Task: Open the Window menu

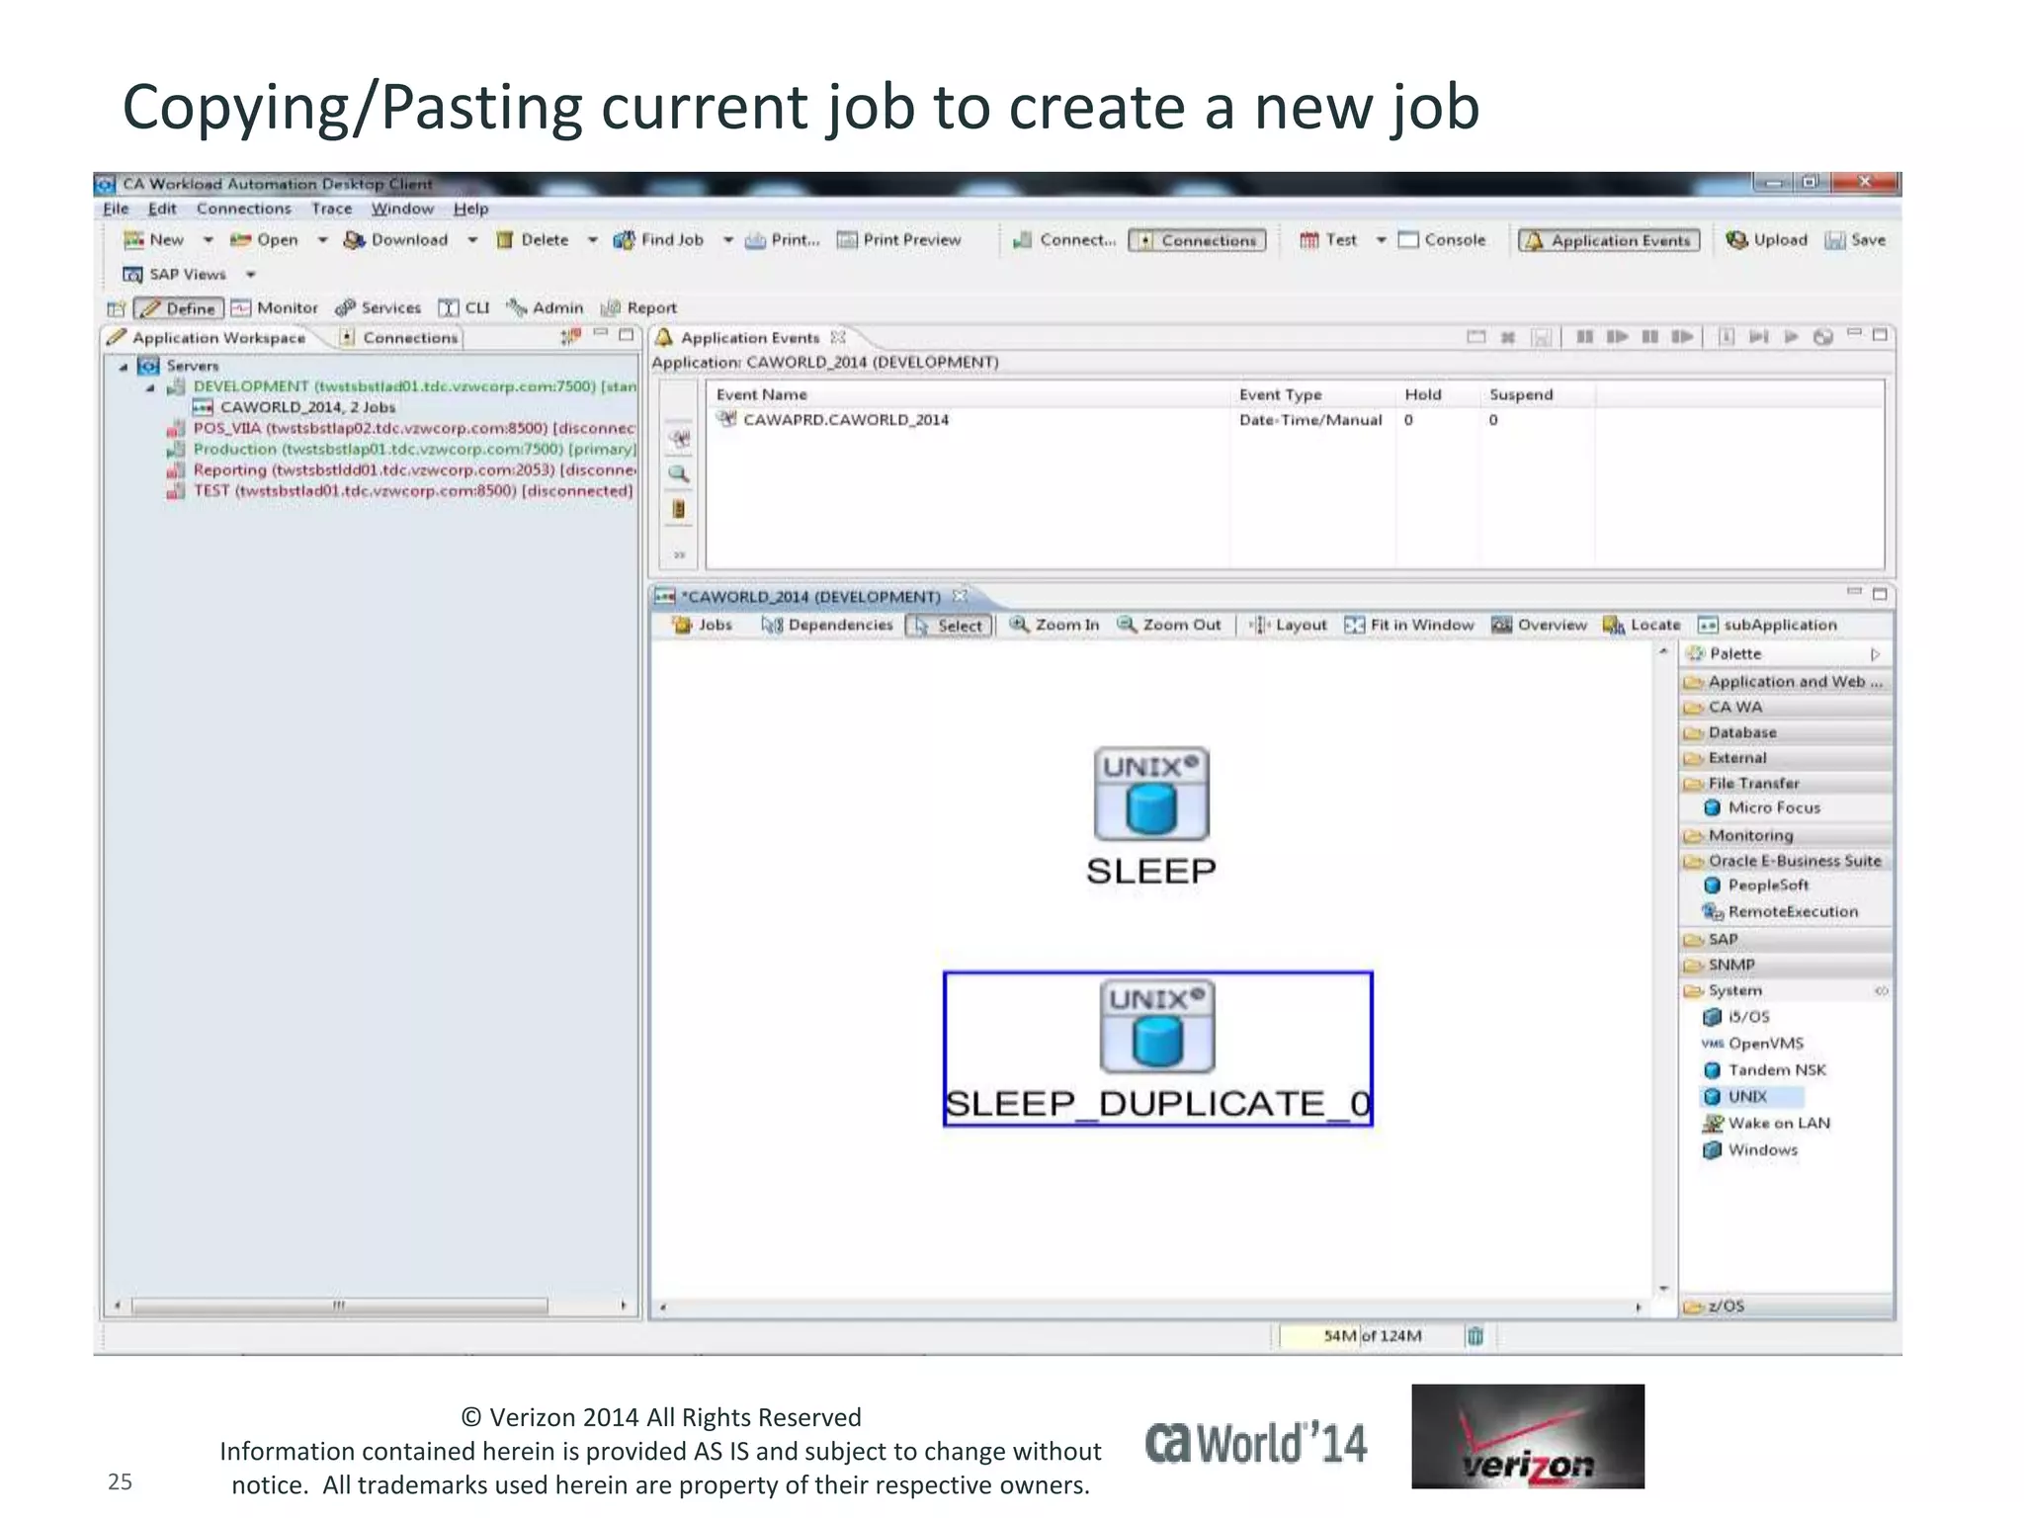Action: [402, 209]
